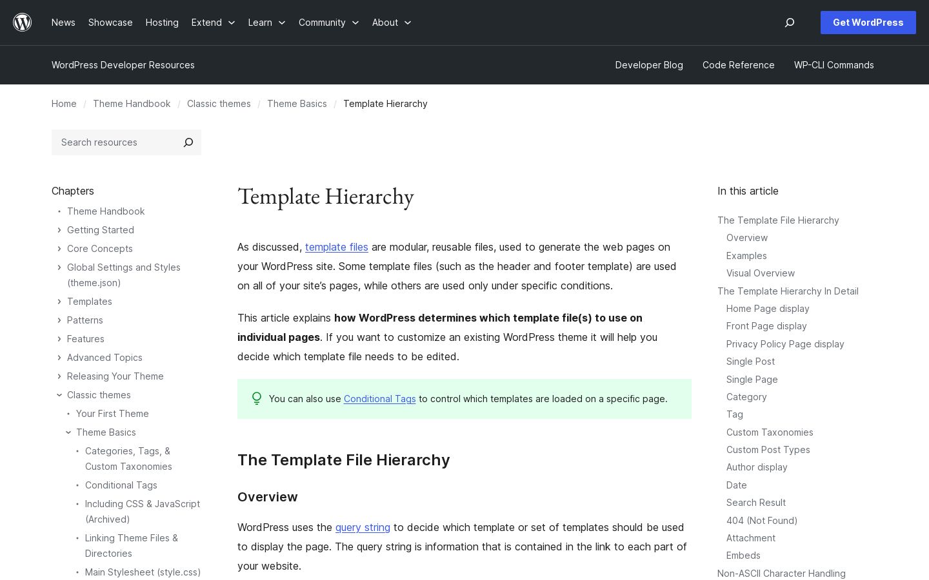The height and width of the screenshot is (580, 929).
Task: Open Linking Theme Files & Directories
Action: tap(132, 546)
